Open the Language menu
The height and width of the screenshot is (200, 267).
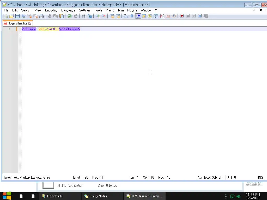pos(68,10)
